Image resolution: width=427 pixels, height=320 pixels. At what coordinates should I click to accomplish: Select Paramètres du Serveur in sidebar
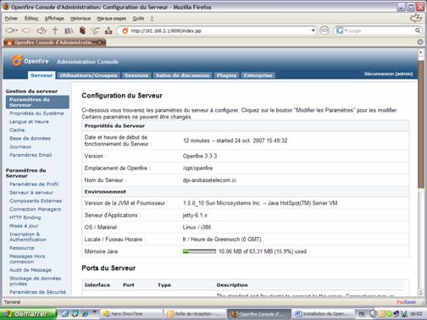coord(37,102)
